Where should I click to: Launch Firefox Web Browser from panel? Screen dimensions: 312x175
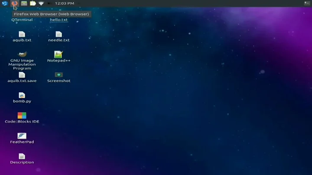tap(15, 3)
